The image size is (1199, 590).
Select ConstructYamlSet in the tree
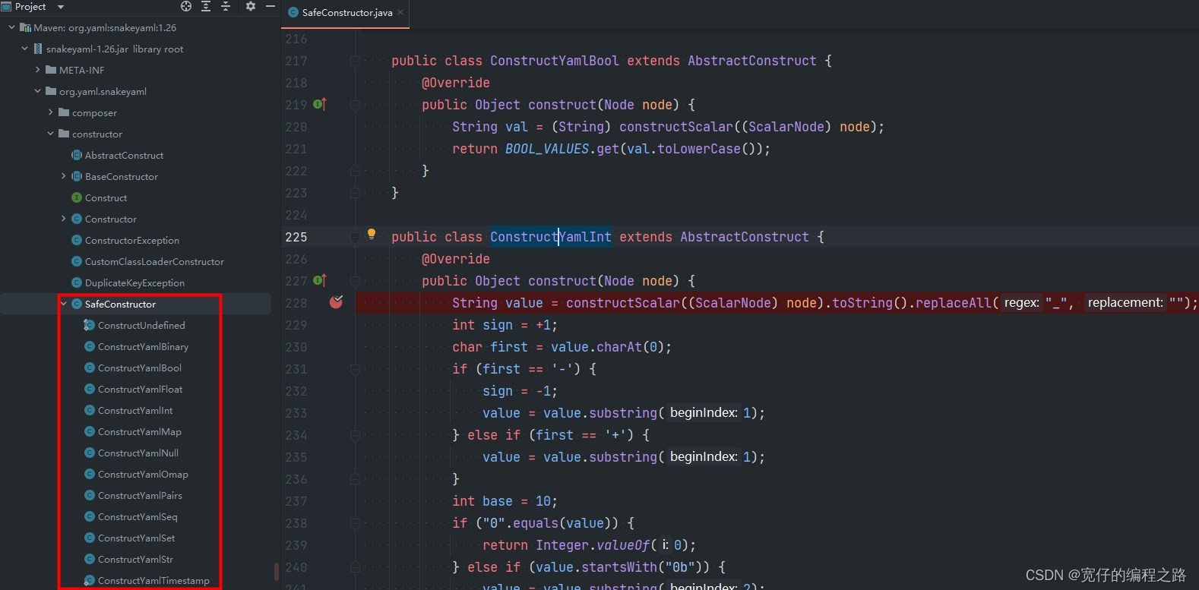[136, 538]
